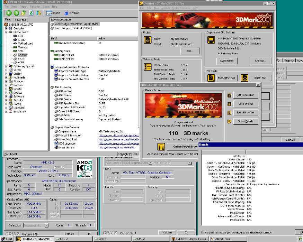
Task: Select SPD tree item
Action: point(20,51)
